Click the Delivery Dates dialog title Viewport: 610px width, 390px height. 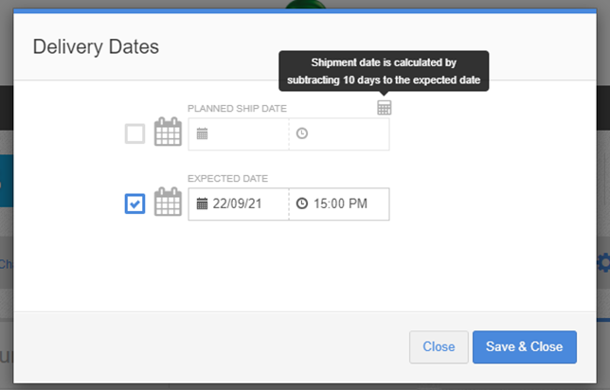[x=96, y=46]
